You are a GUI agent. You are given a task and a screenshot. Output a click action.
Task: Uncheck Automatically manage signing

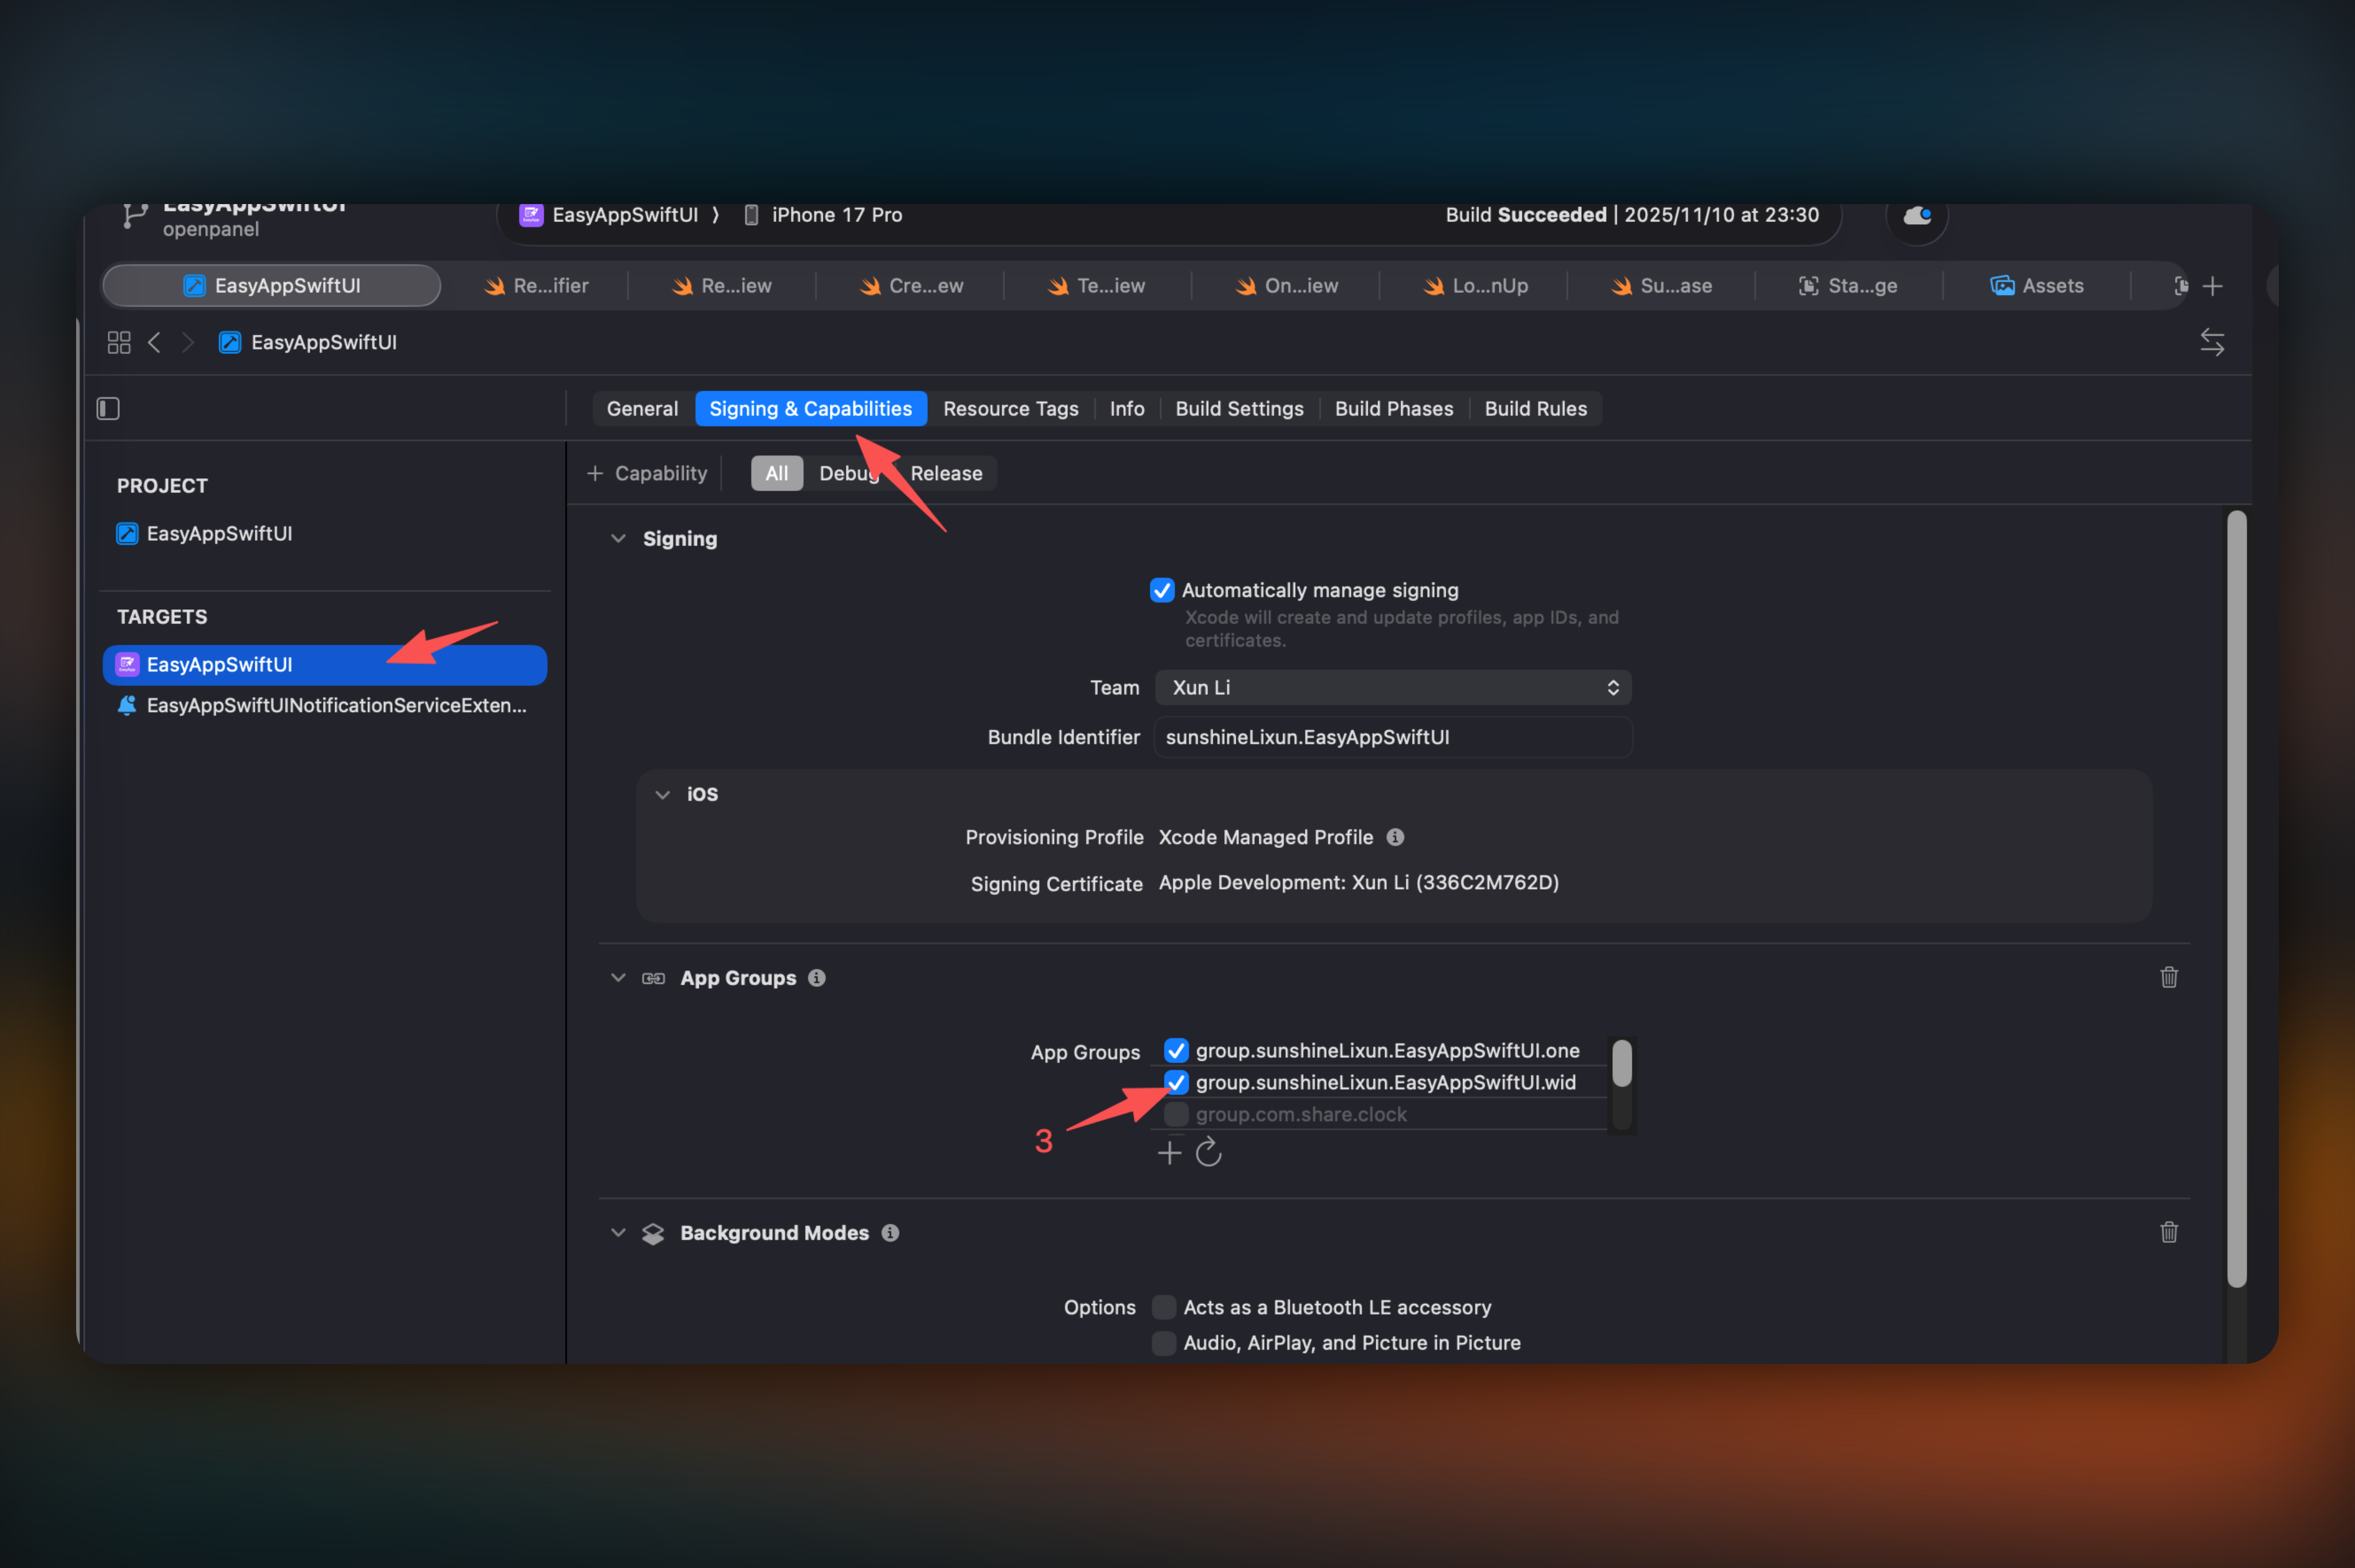point(1161,590)
